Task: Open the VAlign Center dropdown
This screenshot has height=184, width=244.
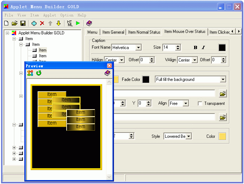Action: click(x=195, y=60)
